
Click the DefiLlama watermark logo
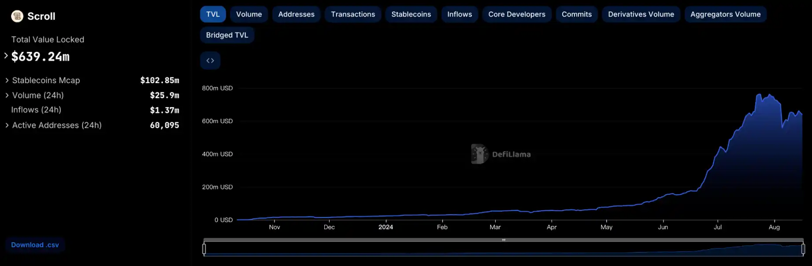coord(479,154)
